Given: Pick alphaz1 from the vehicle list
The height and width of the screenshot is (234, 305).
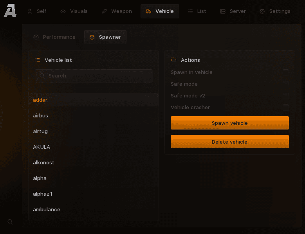Looking at the screenshot, I should click(94, 194).
